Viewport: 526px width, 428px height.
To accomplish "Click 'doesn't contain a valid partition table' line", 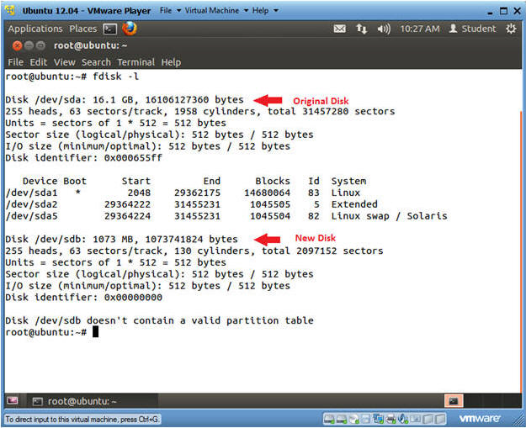I will click(159, 320).
